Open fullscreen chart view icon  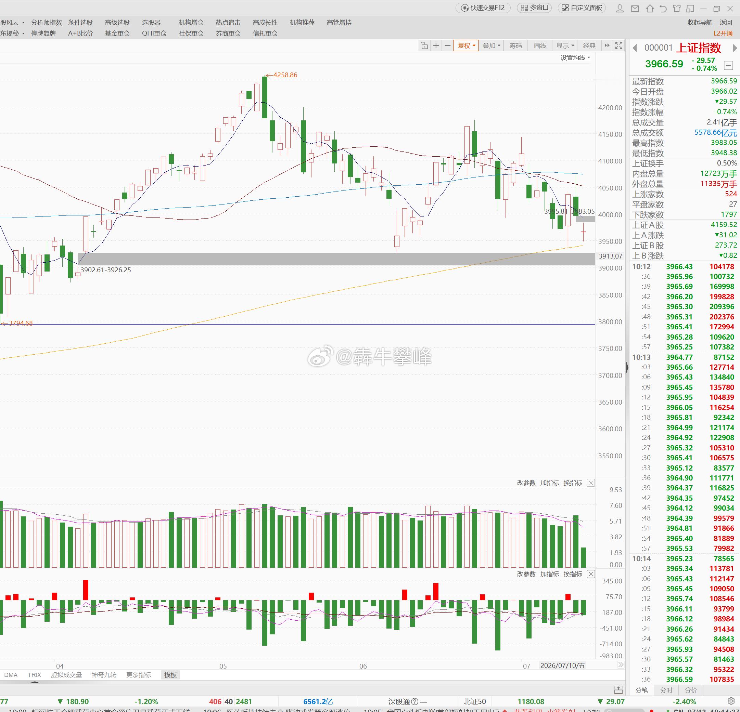coord(619,46)
